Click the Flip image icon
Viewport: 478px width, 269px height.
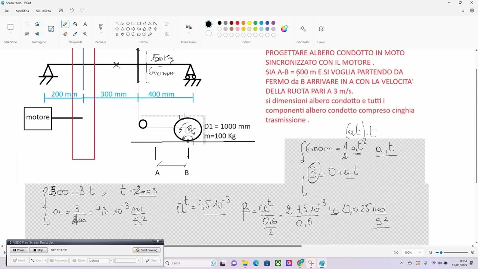37,34
